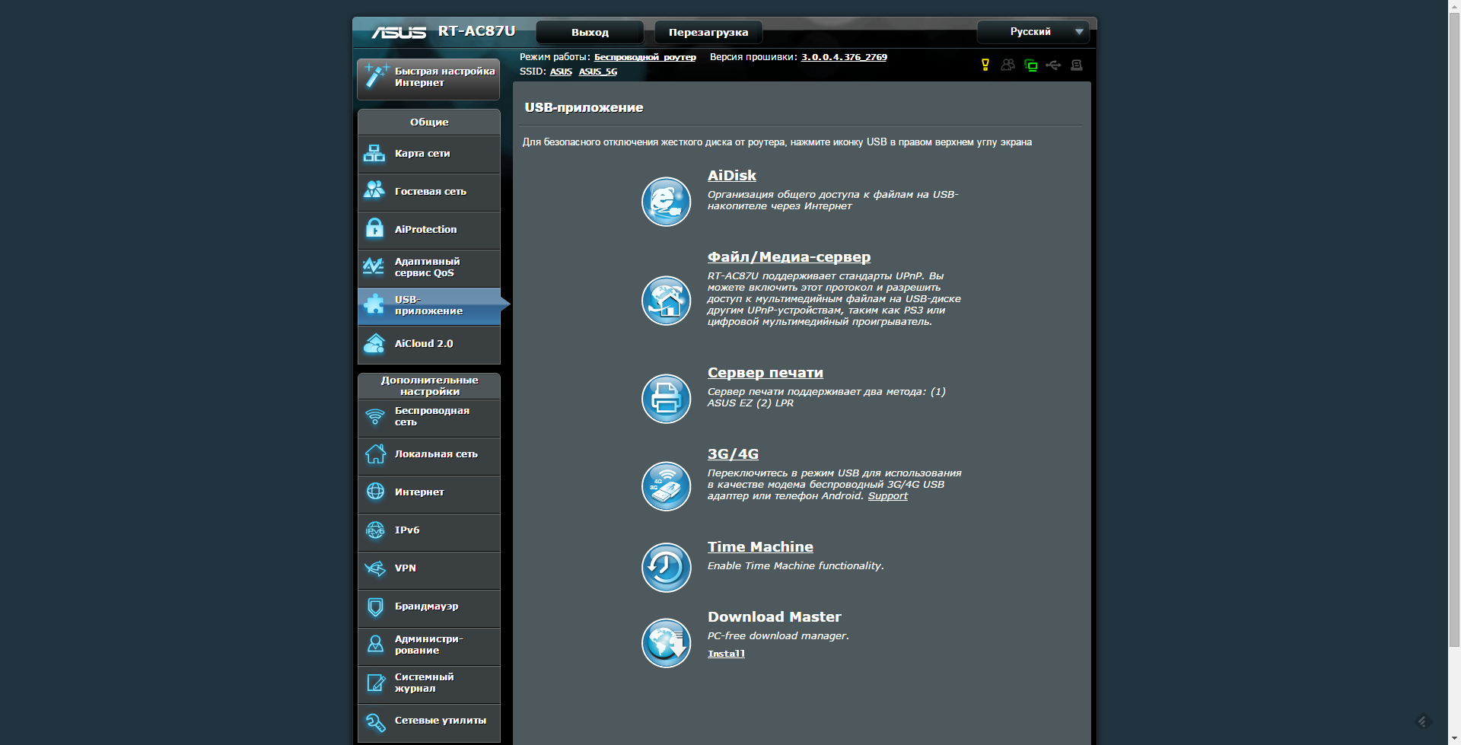Click the Adaptive QoS graph icon

pos(374,266)
